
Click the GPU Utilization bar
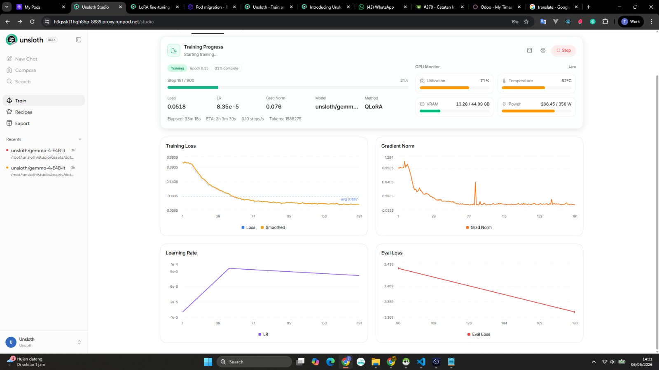[x=454, y=88]
